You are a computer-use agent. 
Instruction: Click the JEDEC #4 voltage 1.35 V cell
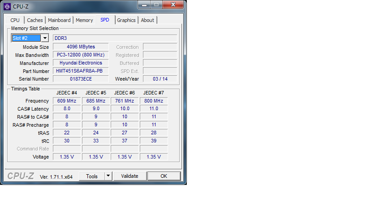click(67, 157)
